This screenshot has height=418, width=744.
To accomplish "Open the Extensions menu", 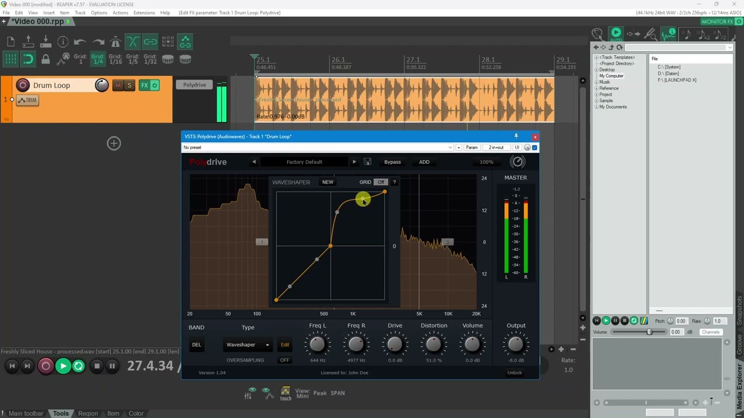I will click(144, 12).
